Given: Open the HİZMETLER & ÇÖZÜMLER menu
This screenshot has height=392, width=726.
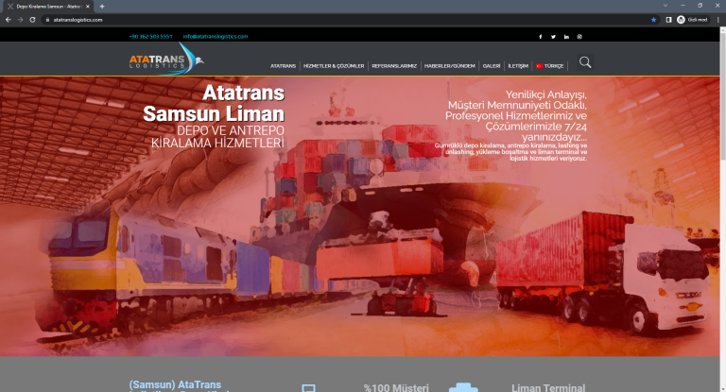Looking at the screenshot, I should pyautogui.click(x=334, y=66).
